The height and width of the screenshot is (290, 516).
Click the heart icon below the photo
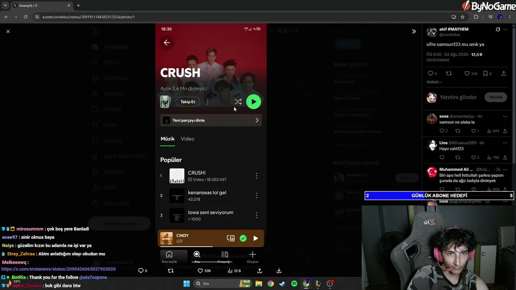pyautogui.click(x=200, y=271)
